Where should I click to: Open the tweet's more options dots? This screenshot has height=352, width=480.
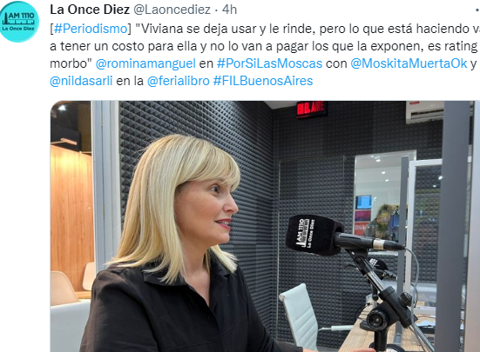(477, 10)
